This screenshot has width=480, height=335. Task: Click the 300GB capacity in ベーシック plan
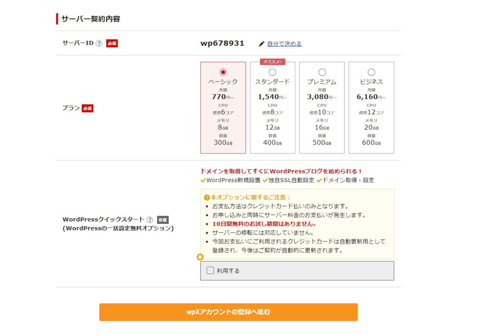coord(223,143)
